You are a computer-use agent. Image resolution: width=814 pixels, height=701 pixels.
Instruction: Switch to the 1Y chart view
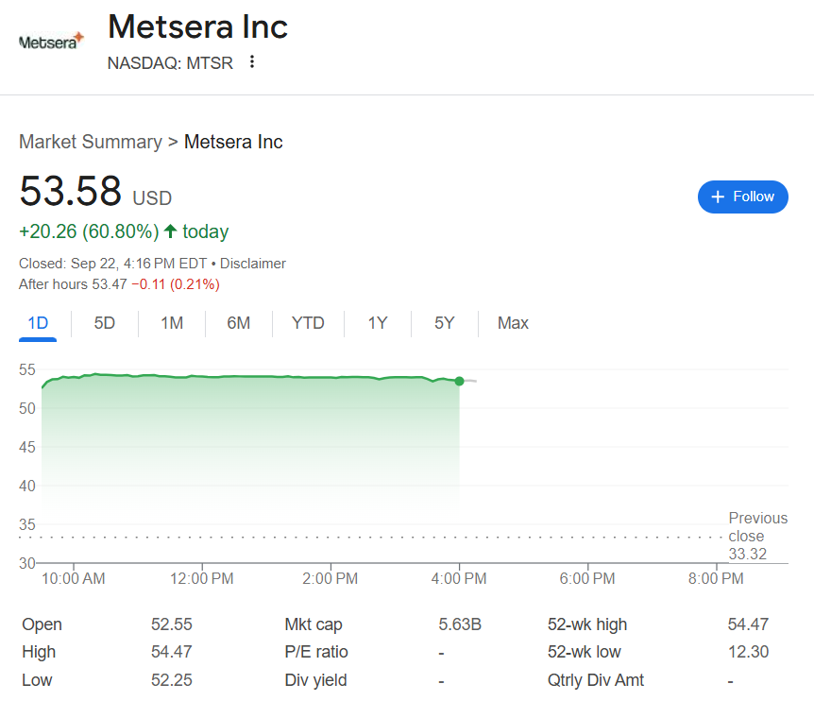click(378, 323)
